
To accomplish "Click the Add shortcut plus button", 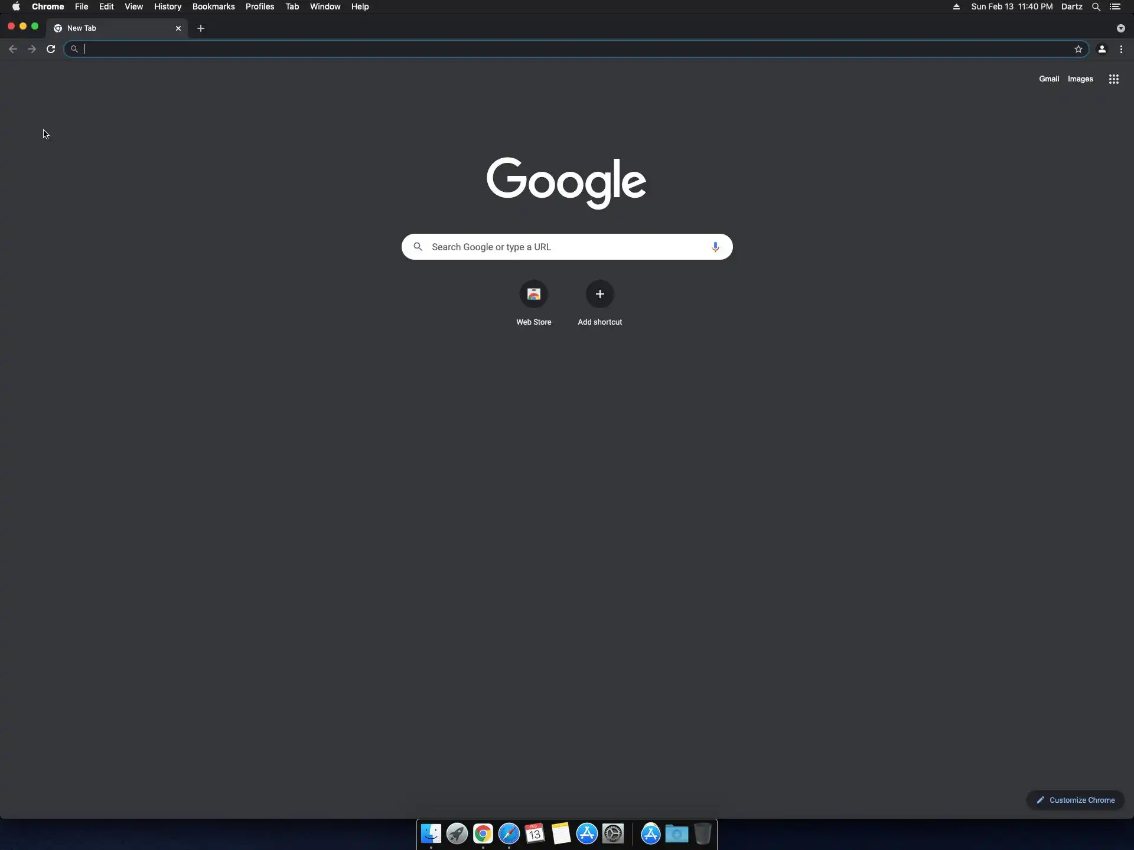I will [599, 294].
